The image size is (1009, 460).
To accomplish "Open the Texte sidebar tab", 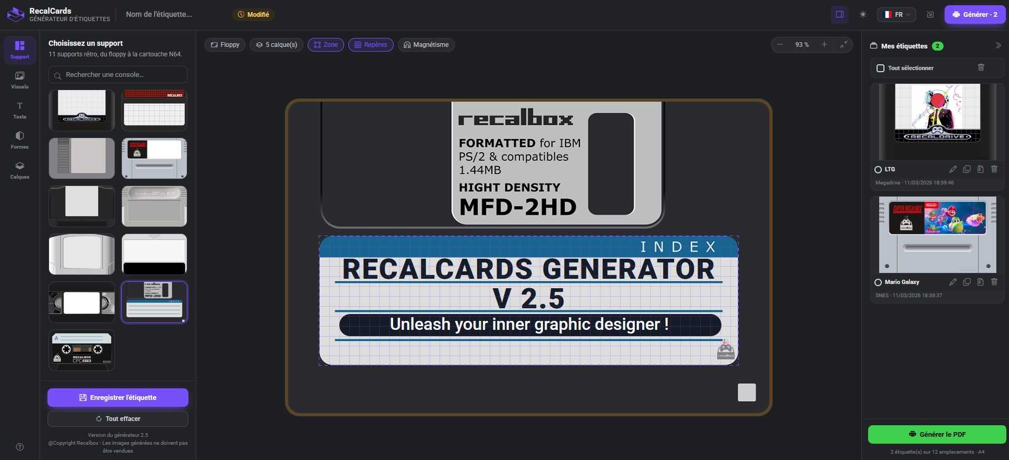I will coord(20,110).
